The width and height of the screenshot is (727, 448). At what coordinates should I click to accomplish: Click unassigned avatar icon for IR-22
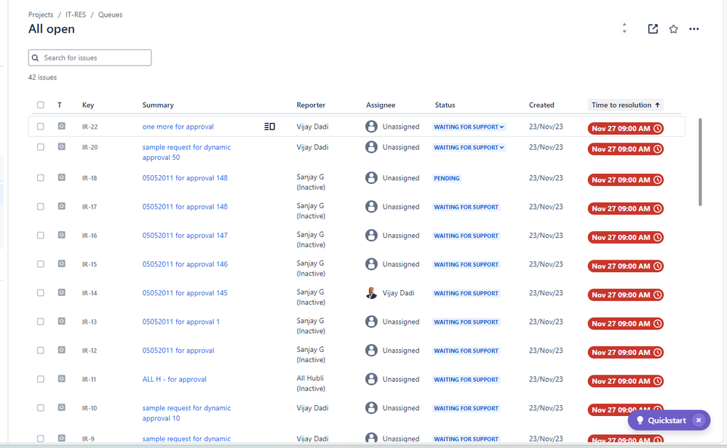click(371, 126)
